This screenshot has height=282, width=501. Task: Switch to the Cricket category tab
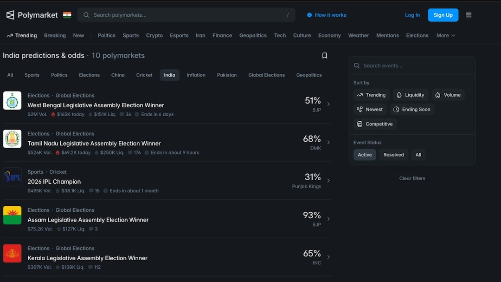pyautogui.click(x=144, y=75)
